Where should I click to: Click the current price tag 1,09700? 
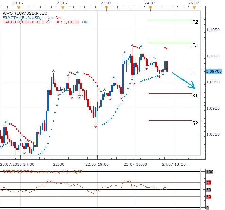(214, 71)
